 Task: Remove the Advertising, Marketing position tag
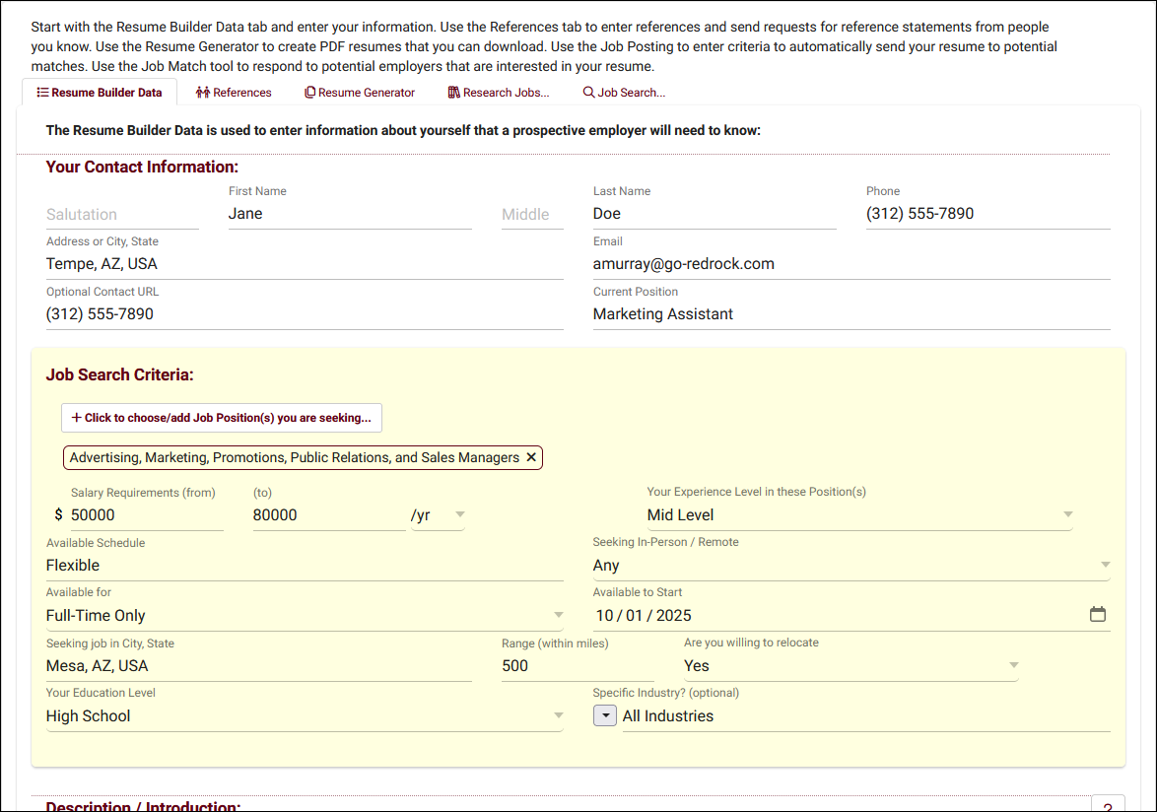point(531,457)
